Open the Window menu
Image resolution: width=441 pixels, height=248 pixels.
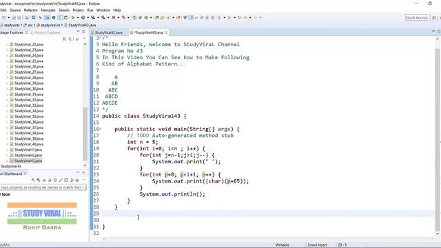point(103,10)
